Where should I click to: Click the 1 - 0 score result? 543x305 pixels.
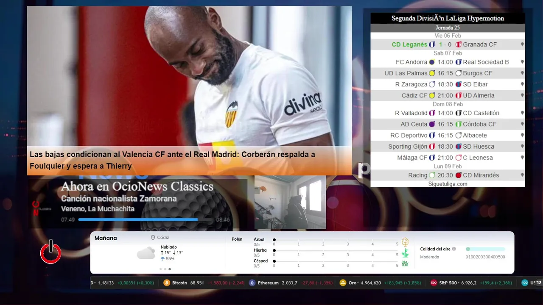pyautogui.click(x=445, y=44)
